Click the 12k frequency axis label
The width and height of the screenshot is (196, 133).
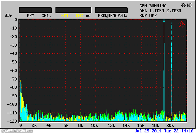(111, 125)
